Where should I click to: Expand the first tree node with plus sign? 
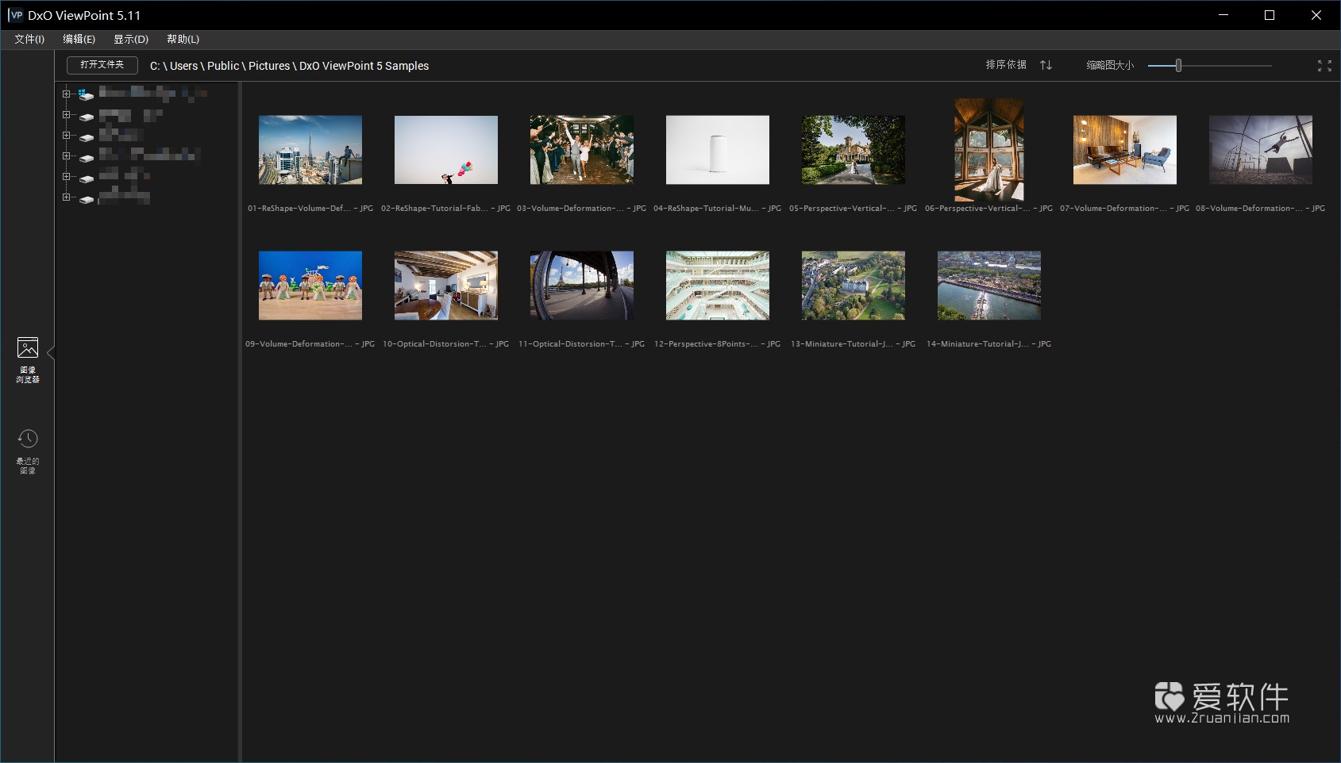(67, 94)
